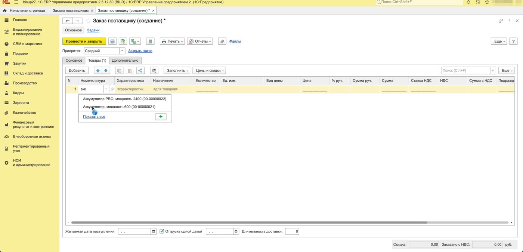Move the row down with the blue down arrow
Viewport: 523px width, 252px height.
point(106,71)
